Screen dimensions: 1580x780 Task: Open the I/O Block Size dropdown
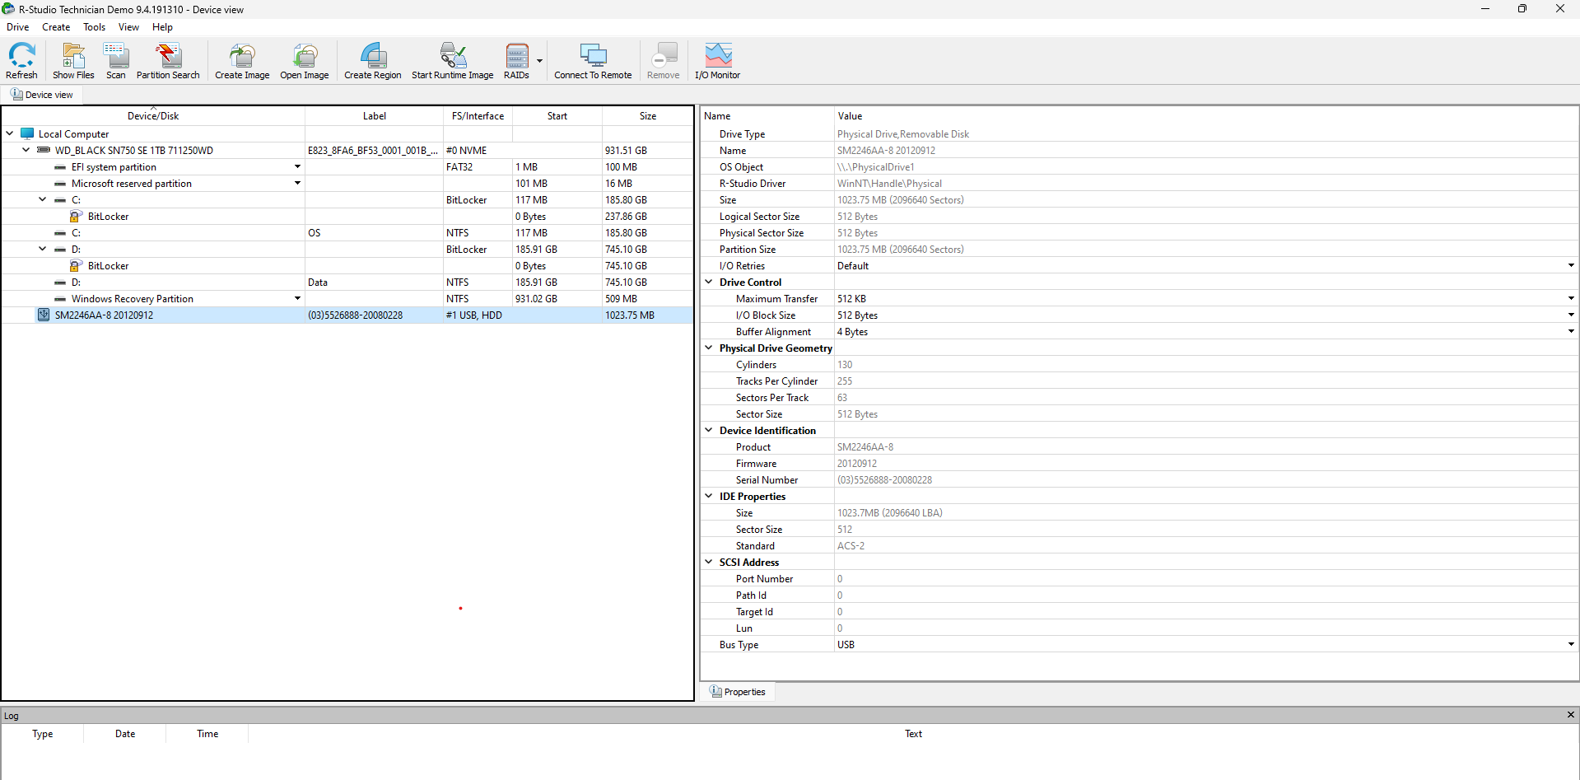pyautogui.click(x=1571, y=315)
